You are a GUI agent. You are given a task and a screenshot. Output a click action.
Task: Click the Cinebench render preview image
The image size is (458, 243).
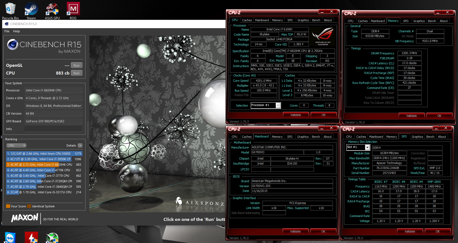pos(157,124)
